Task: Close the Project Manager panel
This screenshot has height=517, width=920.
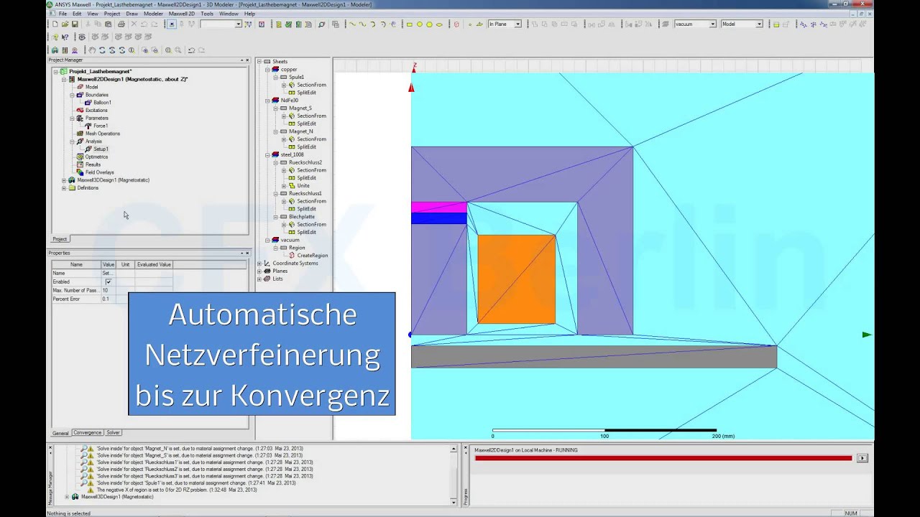Action: click(x=247, y=60)
